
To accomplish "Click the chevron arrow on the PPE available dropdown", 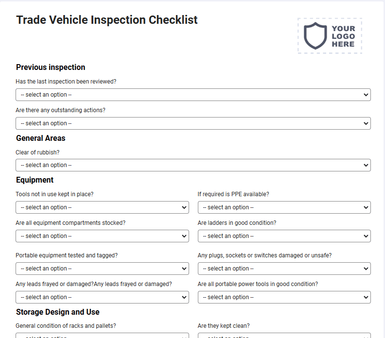I will click(366, 207).
